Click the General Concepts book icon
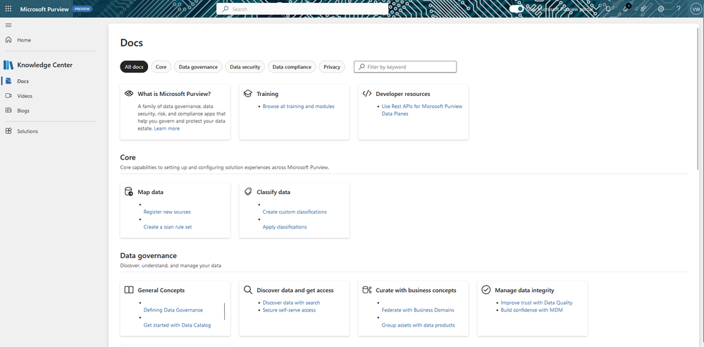This screenshot has width=704, height=347. 129,290
